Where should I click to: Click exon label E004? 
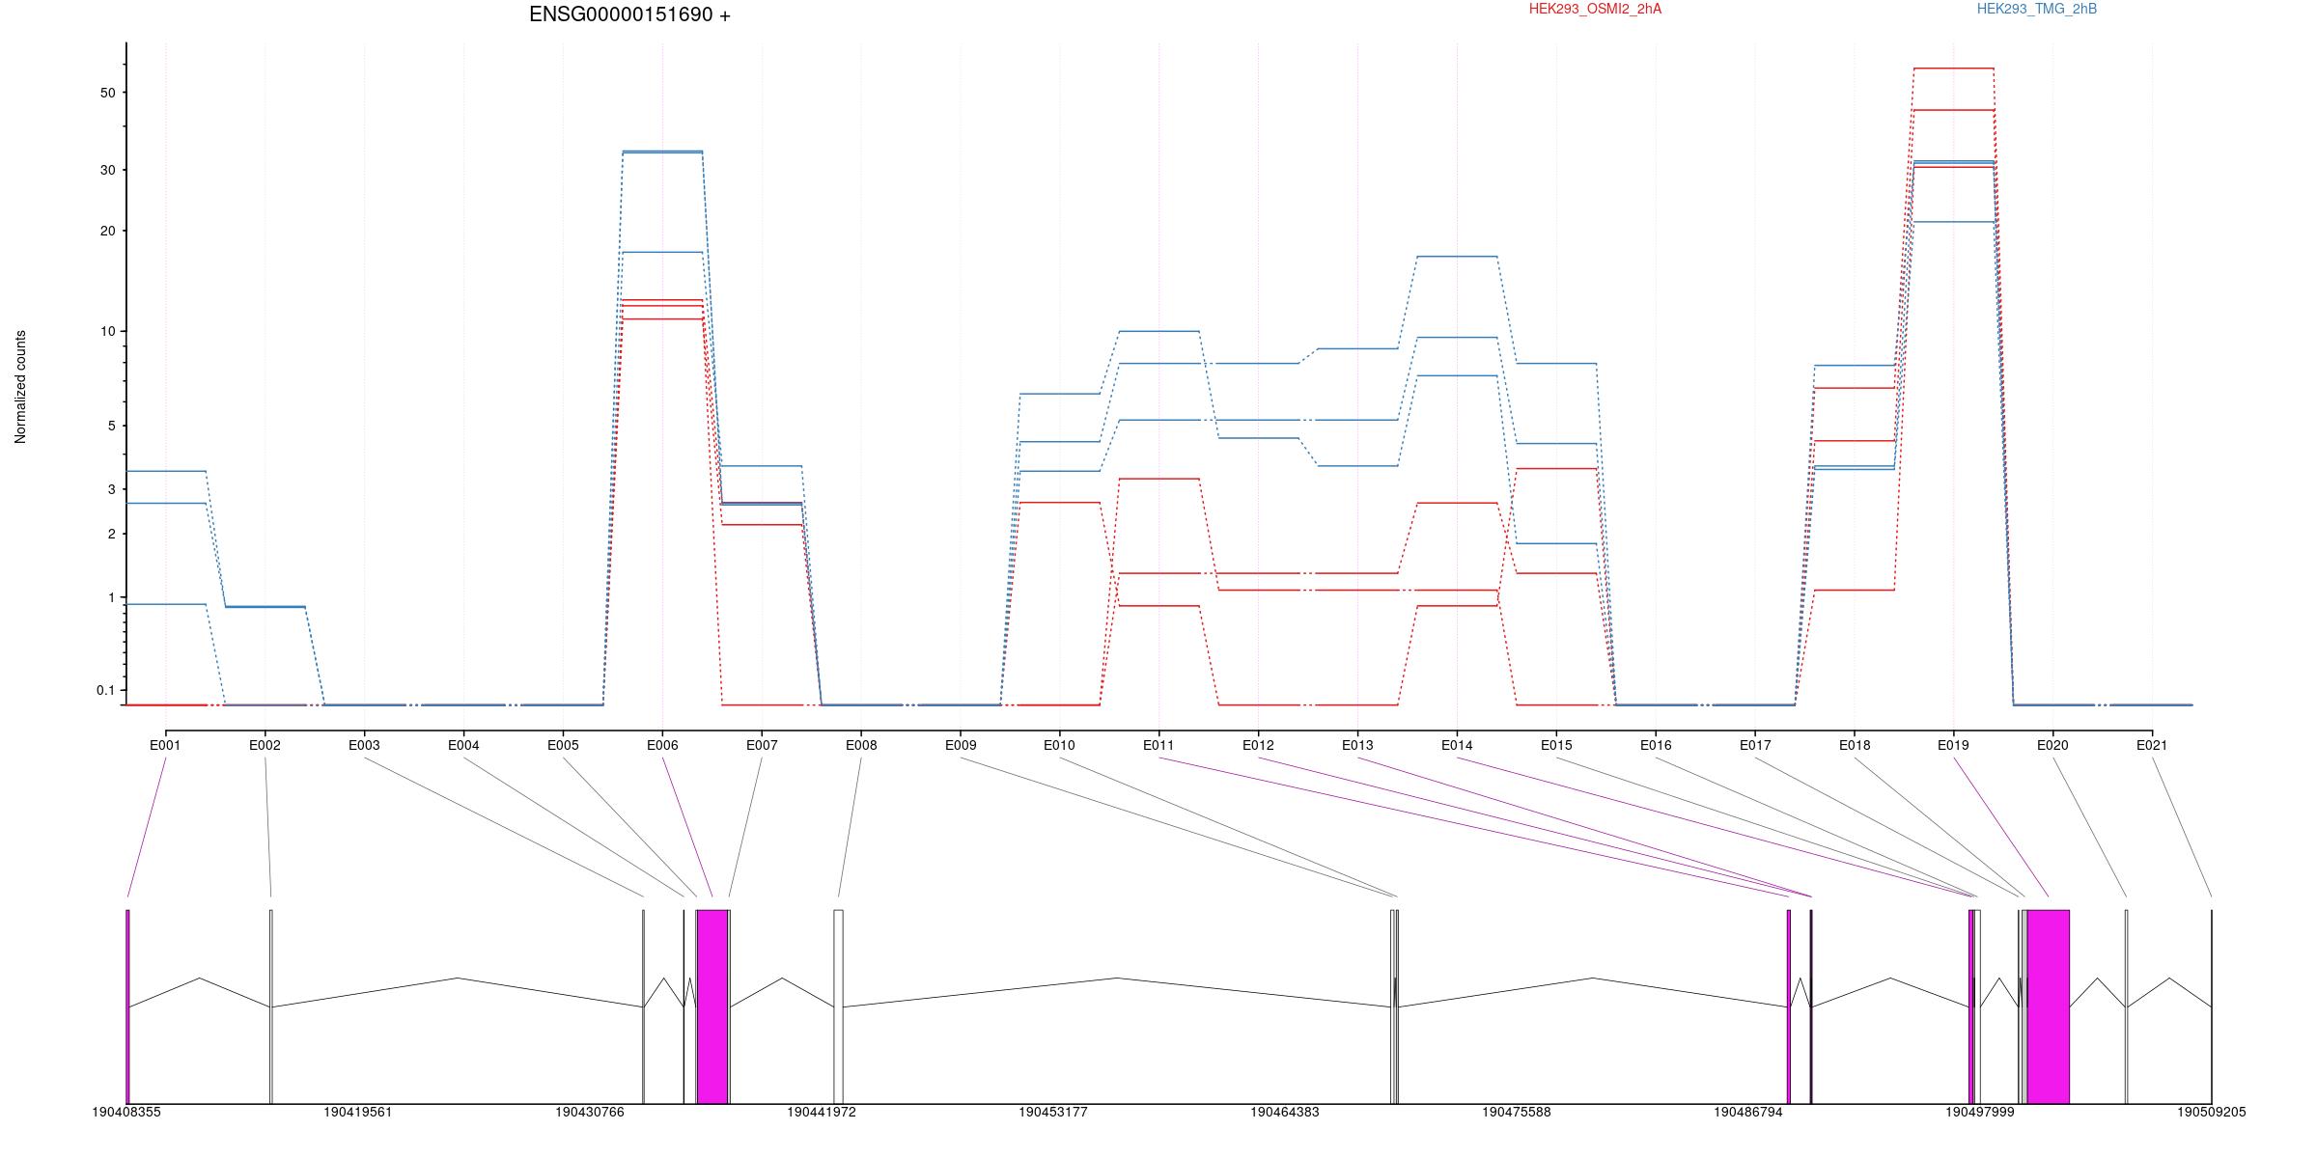463,745
